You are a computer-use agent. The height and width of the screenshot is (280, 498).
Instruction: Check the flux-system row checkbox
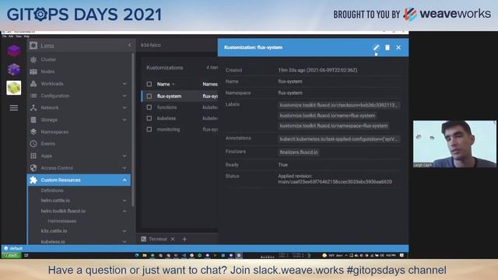coord(149,96)
